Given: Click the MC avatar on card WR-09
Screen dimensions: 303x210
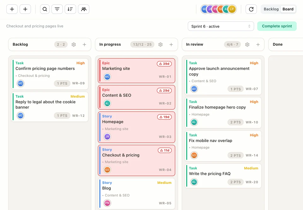Looking at the screenshot, I should (21, 83).
